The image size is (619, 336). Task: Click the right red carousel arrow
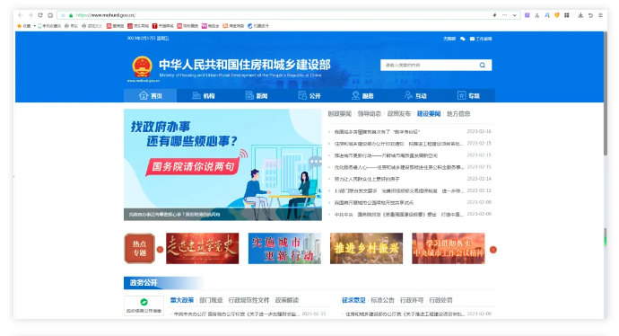[493, 250]
